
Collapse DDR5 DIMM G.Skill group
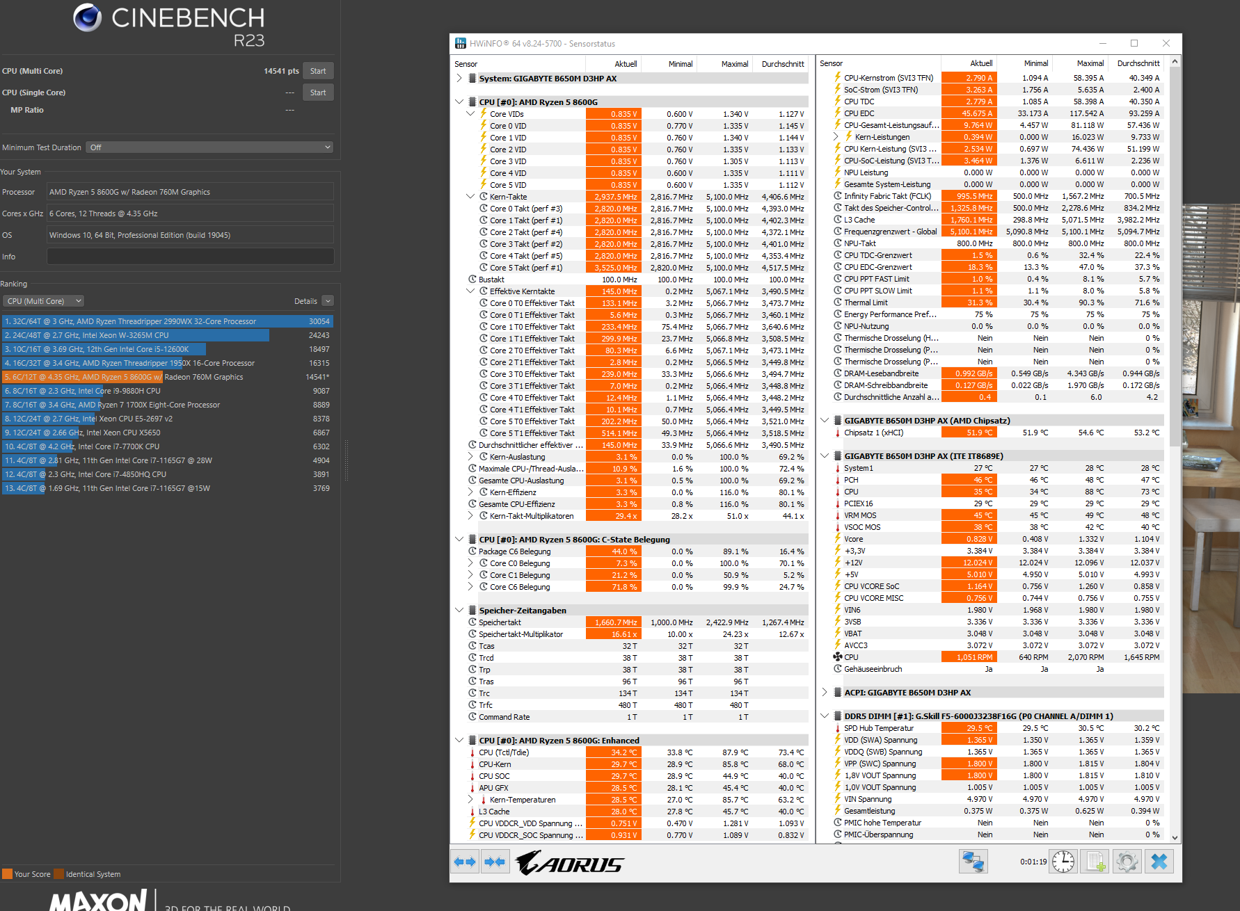[x=825, y=716]
